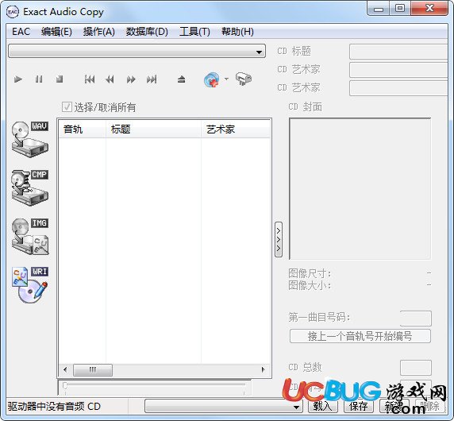Click the 音轨 column header

coord(83,129)
